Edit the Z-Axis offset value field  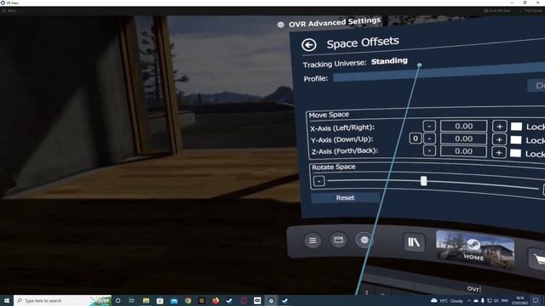tap(463, 151)
